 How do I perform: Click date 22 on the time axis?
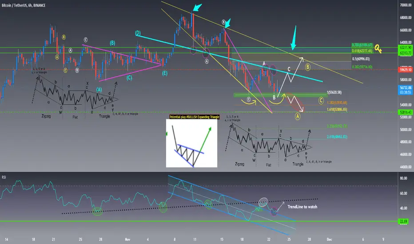point(269,240)
